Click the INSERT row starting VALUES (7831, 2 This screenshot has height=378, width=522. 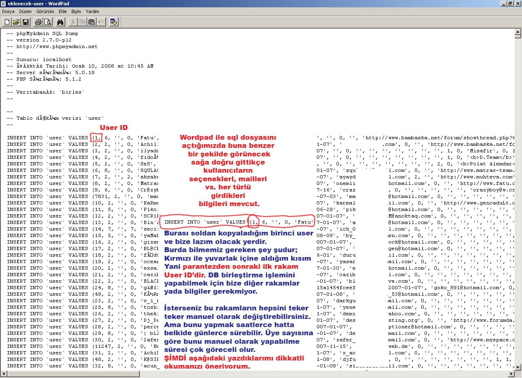[83, 196]
